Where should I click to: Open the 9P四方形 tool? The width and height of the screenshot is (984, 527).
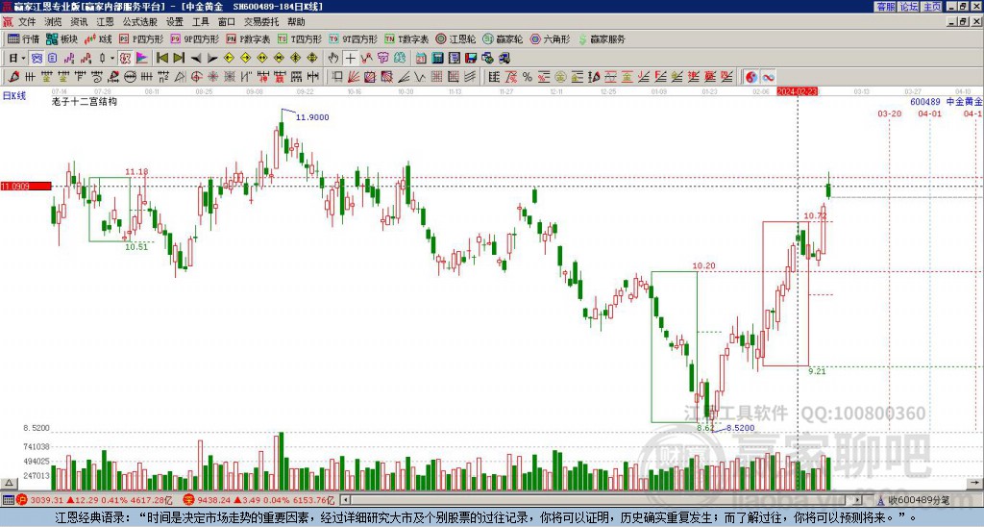194,38
